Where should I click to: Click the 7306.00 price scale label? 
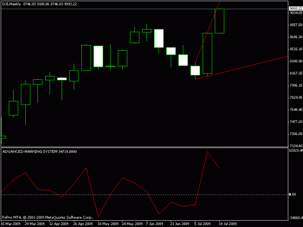click(296, 134)
